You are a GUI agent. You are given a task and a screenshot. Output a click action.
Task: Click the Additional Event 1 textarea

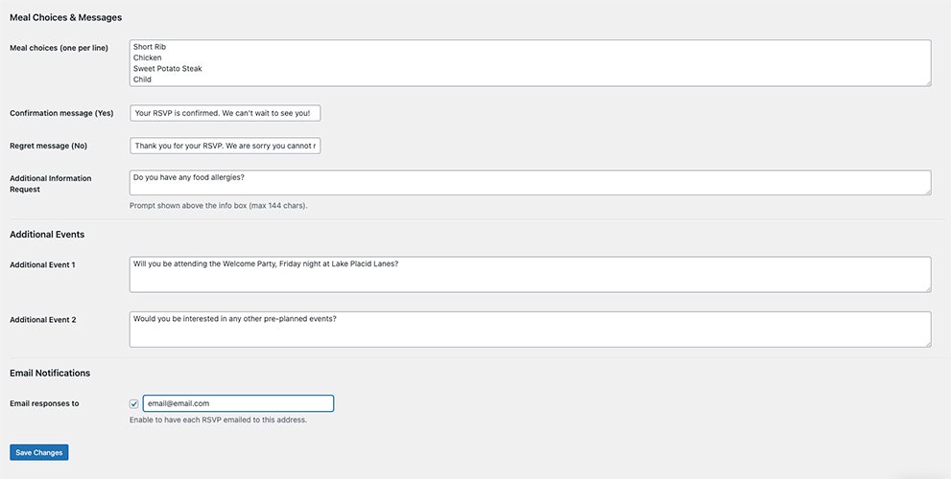pyautogui.click(x=530, y=274)
